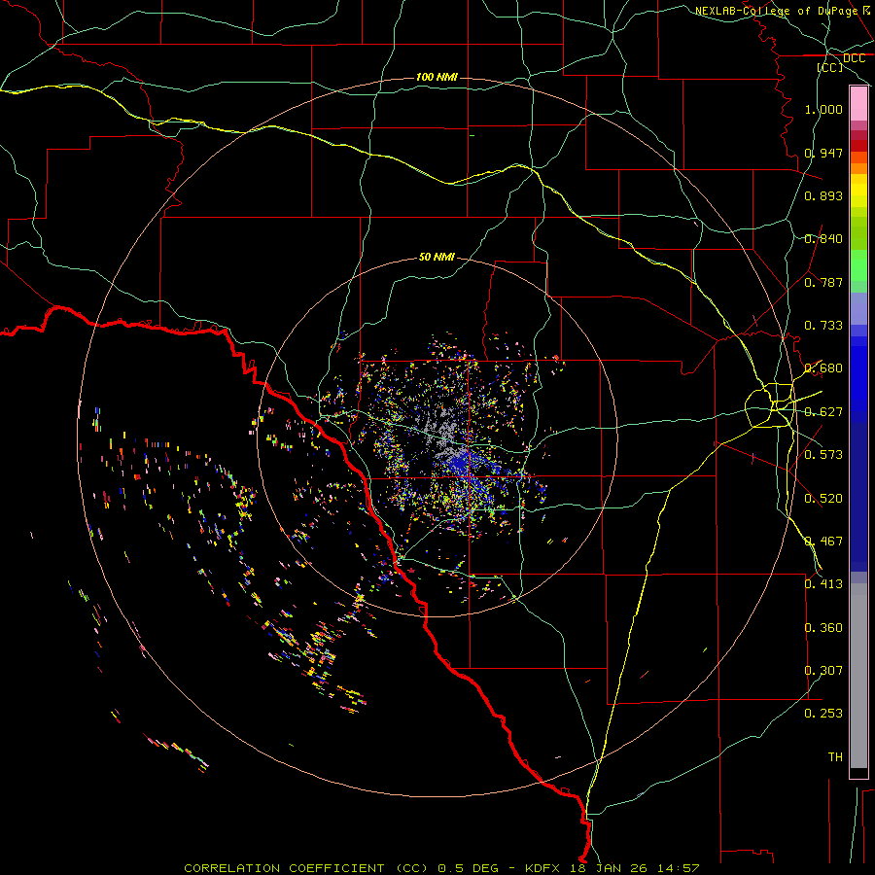This screenshot has width=875, height=875.
Task: Select the 0.627 scale value
Action: (823, 412)
